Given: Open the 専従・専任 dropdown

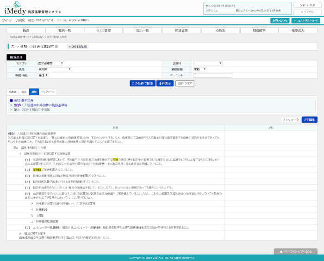Looking at the screenshot, I should click(44, 75).
